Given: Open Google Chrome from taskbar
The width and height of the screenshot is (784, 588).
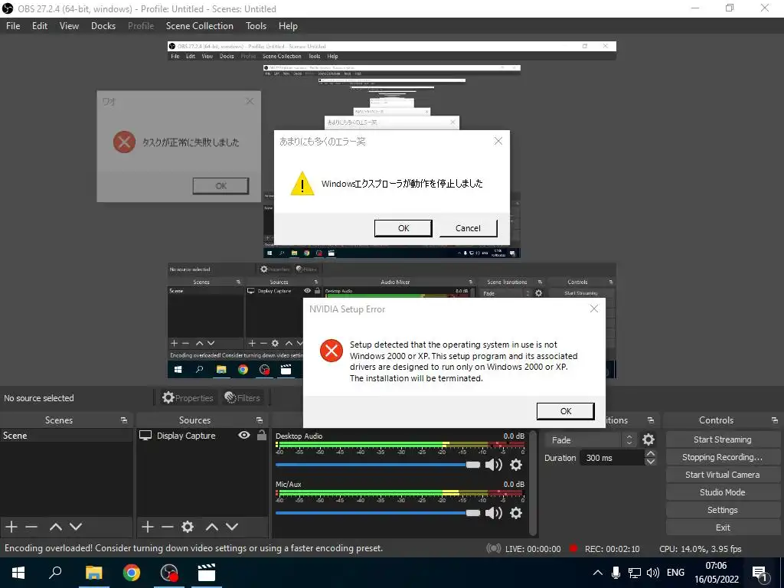Looking at the screenshot, I should pos(132,573).
